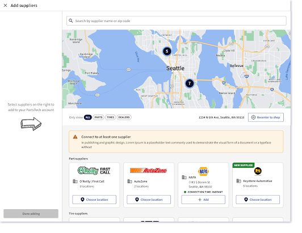Click the Part suppliers heading
This screenshot has width=302, height=233.
[x=78, y=159]
